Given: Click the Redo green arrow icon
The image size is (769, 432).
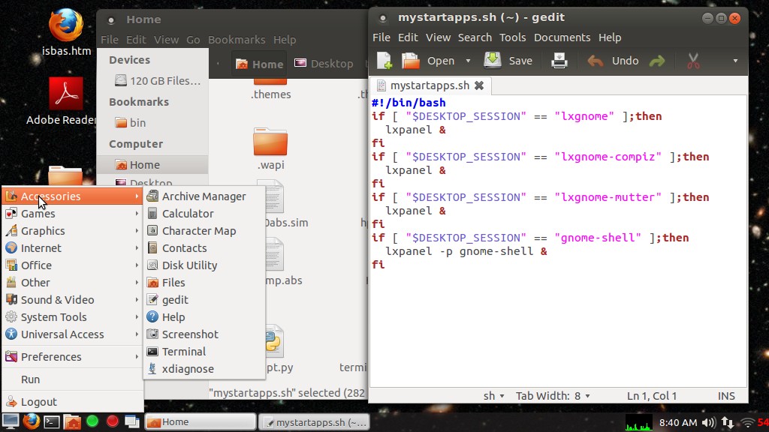Looking at the screenshot, I should pyautogui.click(x=657, y=61).
